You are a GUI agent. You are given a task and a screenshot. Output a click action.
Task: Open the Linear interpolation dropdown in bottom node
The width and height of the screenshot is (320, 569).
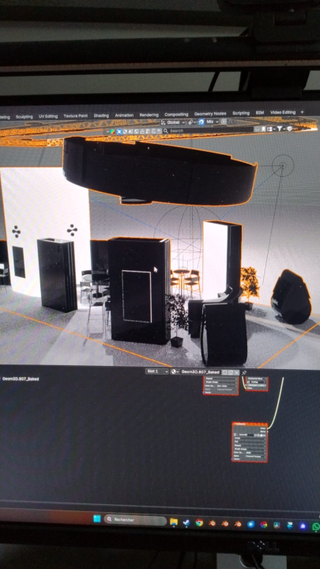(x=250, y=439)
